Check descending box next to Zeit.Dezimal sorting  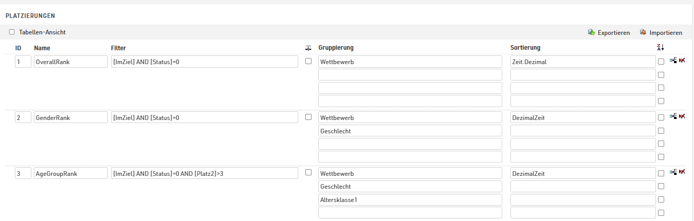pos(661,62)
